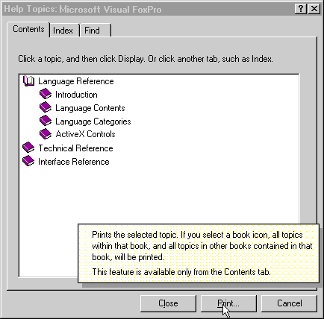
Task: Select the Language Reference topic label
Action: 76,81
